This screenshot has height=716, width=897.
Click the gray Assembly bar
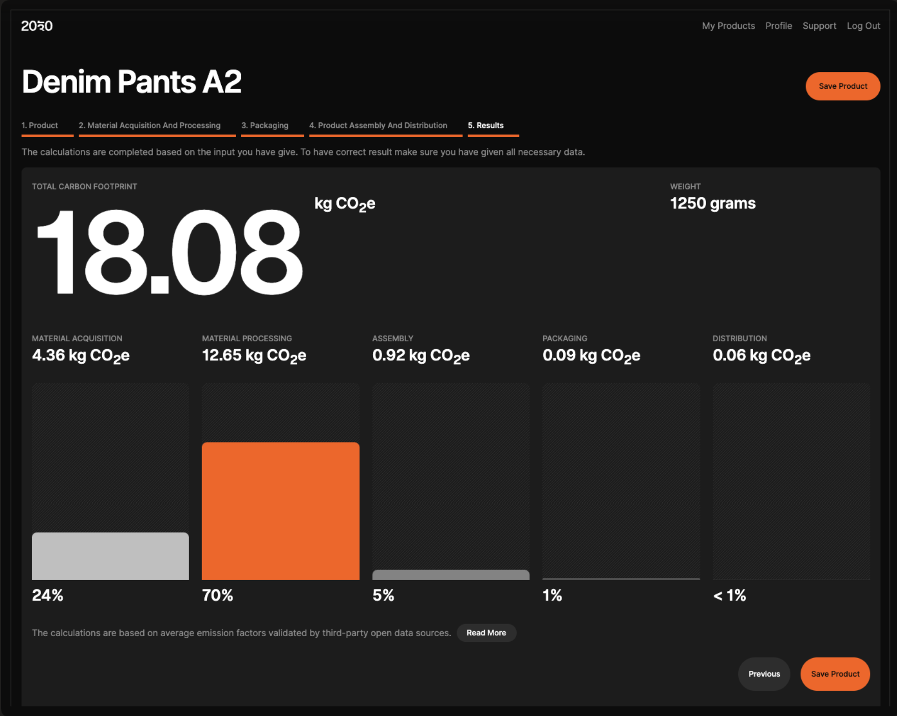pos(451,575)
